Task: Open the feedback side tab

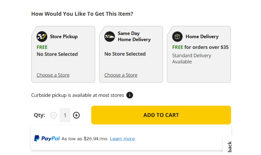Action: point(230,145)
